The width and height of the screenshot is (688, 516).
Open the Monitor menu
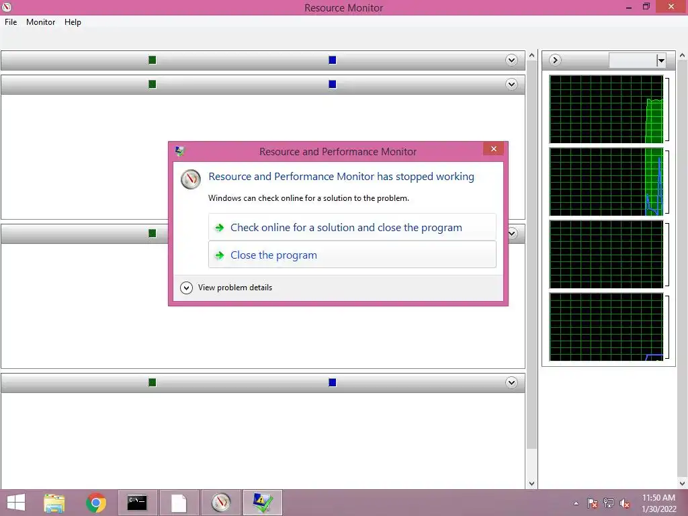click(40, 22)
